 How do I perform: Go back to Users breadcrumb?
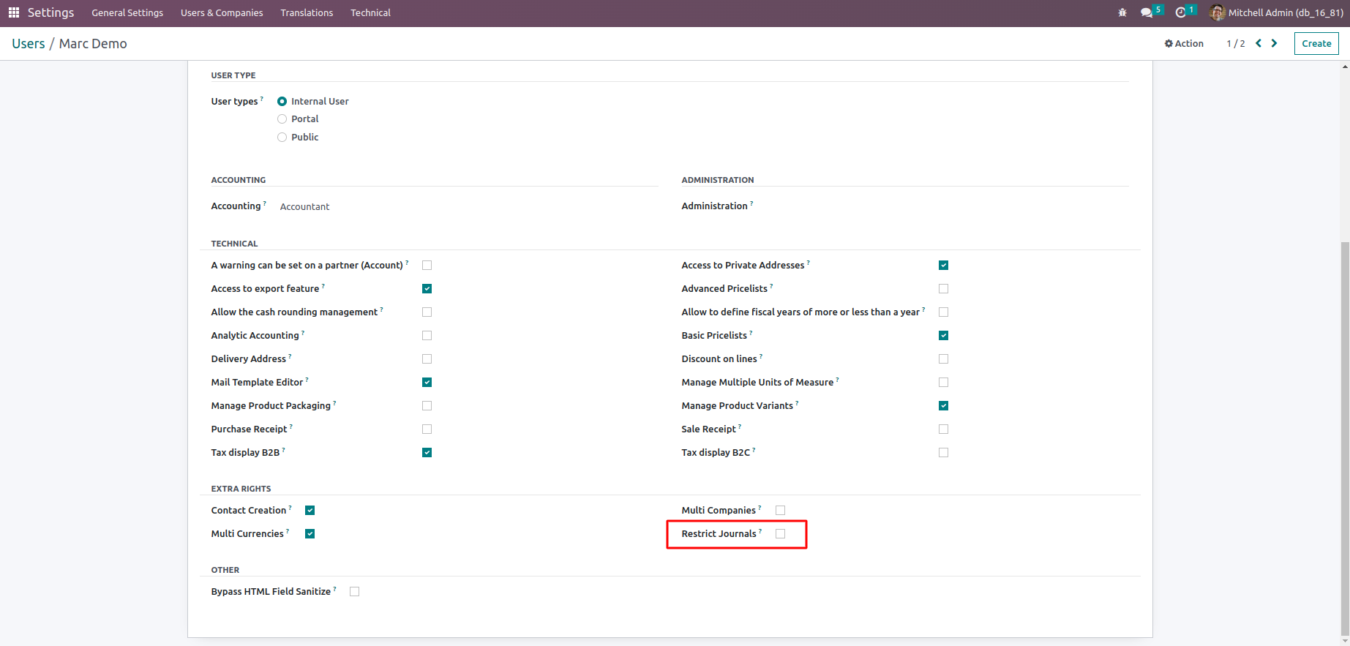pos(29,44)
